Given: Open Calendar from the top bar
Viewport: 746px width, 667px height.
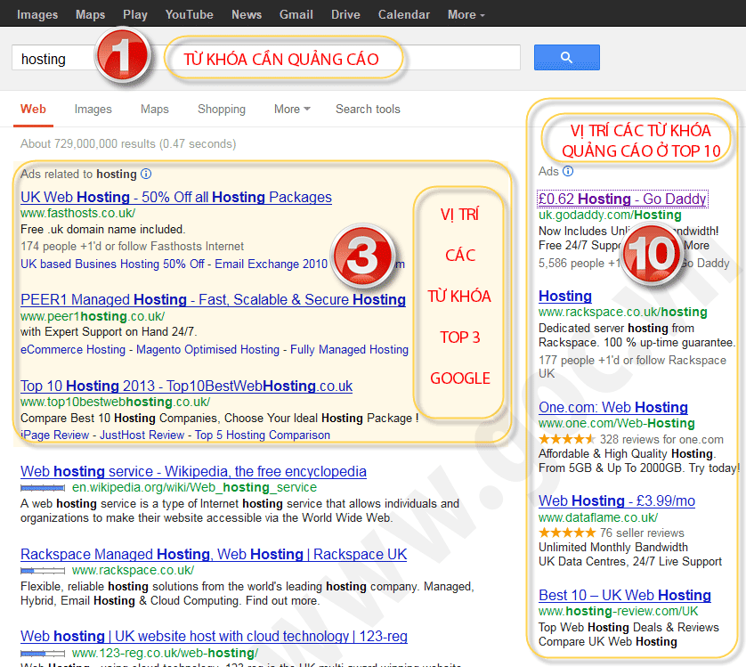Looking at the screenshot, I should click(x=404, y=15).
